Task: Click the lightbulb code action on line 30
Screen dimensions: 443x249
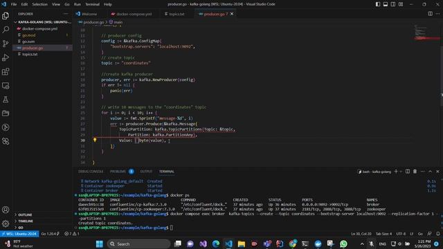Action: (95, 140)
